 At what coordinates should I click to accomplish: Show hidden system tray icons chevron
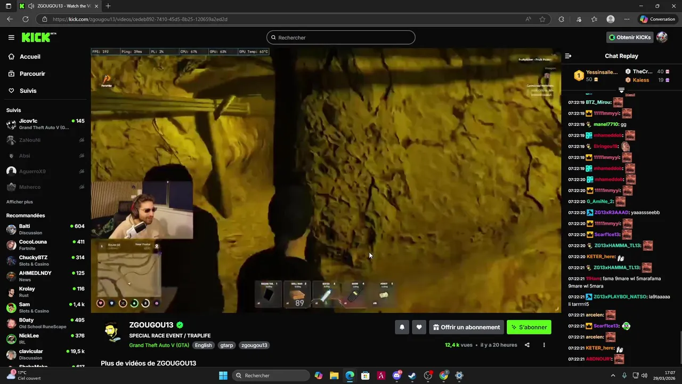[x=613, y=375]
